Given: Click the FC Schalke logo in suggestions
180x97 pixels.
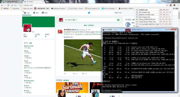Looking at the screenshot, I should coord(128,25).
